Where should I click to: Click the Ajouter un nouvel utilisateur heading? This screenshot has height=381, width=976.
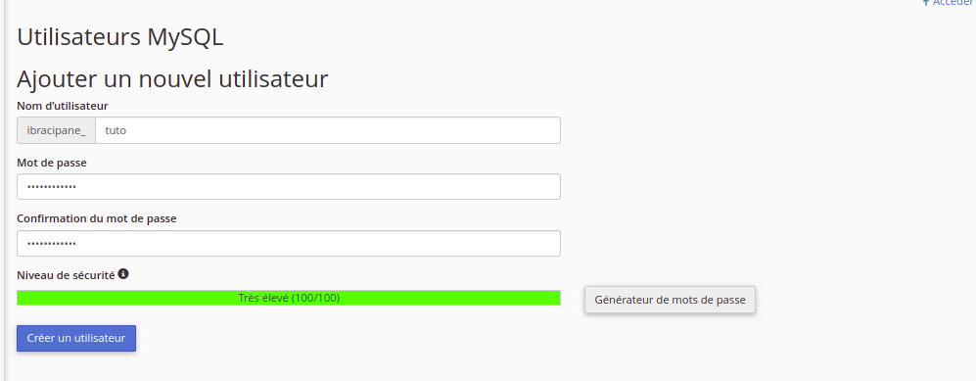pyautogui.click(x=172, y=79)
